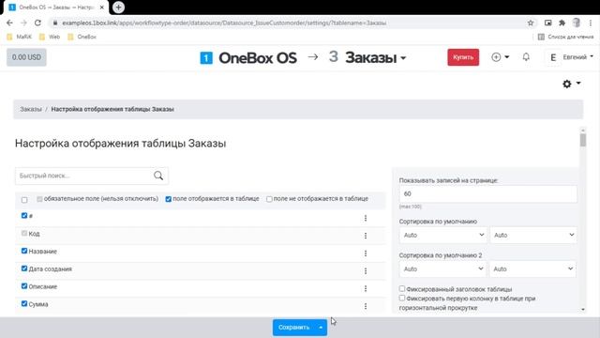Viewport: 600px width, 338px height.
Task: Open the Web bookmarks folder
Action: click(x=50, y=37)
